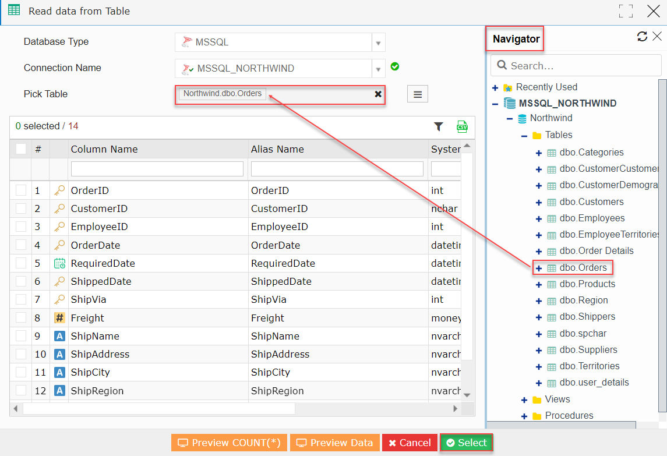Click the Preview Data button

(x=335, y=443)
